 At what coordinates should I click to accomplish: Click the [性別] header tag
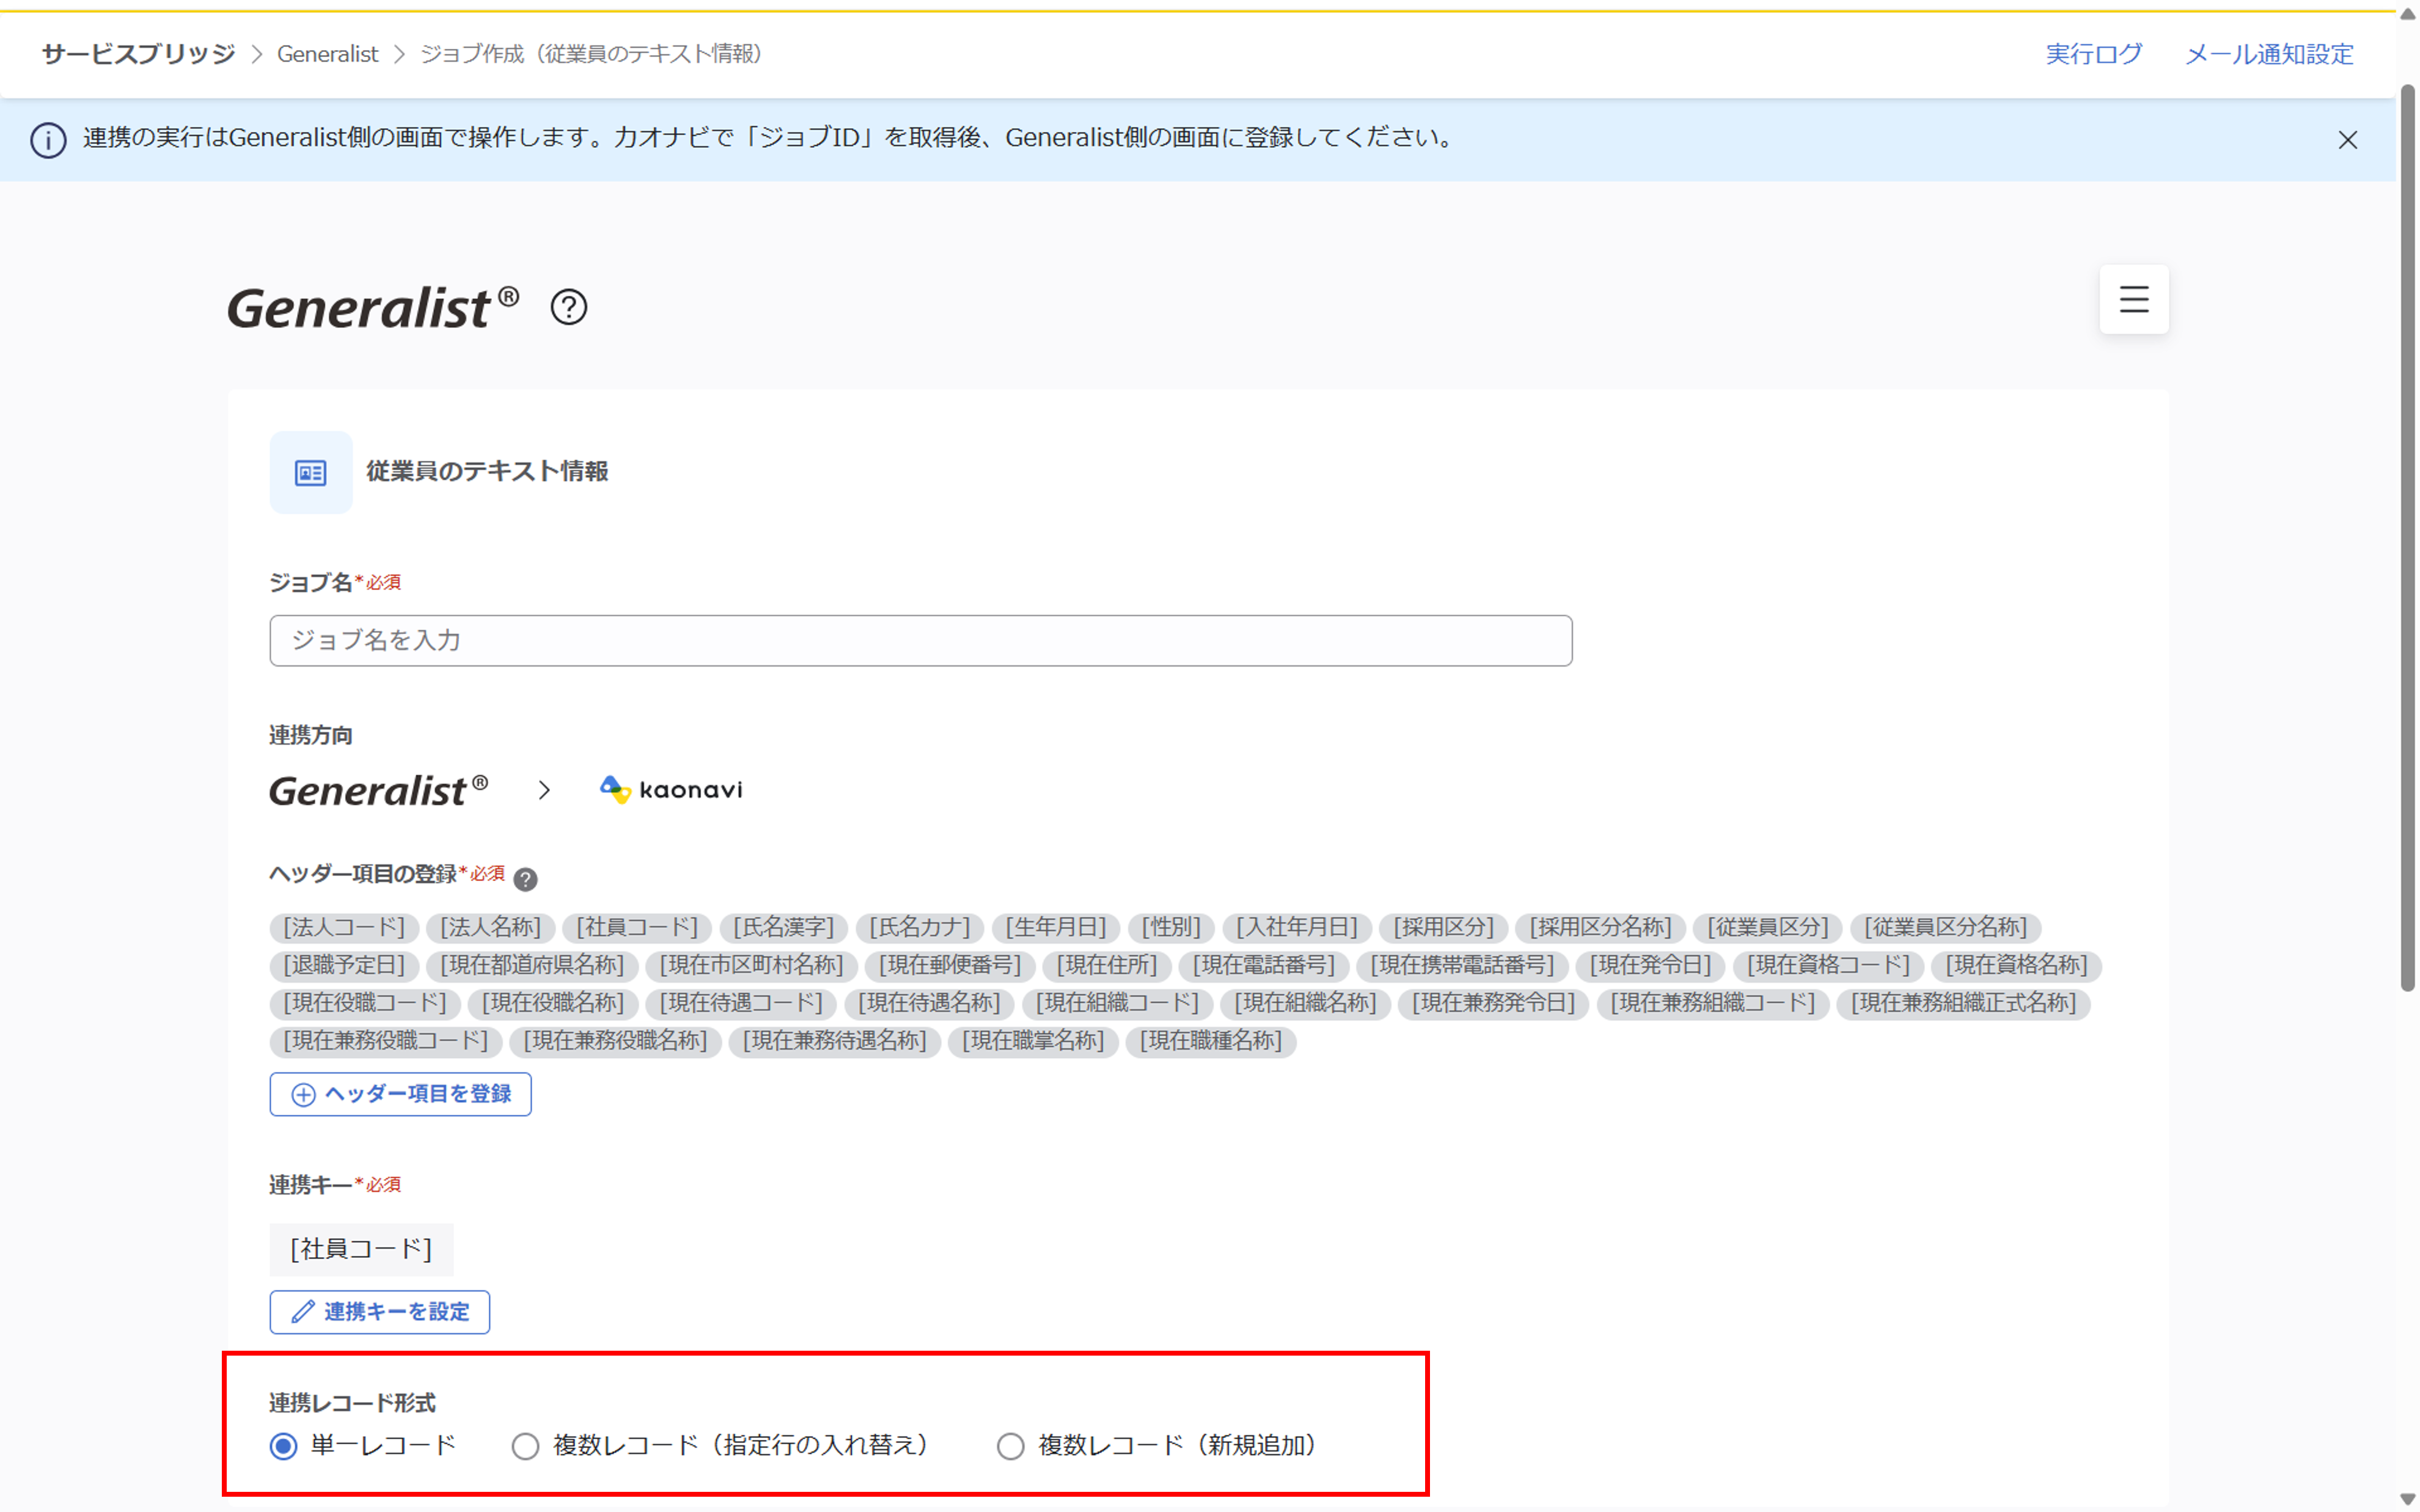coord(1171,927)
